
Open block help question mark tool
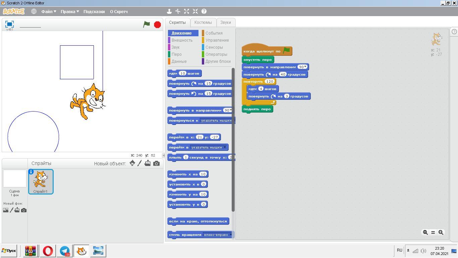point(204,11)
